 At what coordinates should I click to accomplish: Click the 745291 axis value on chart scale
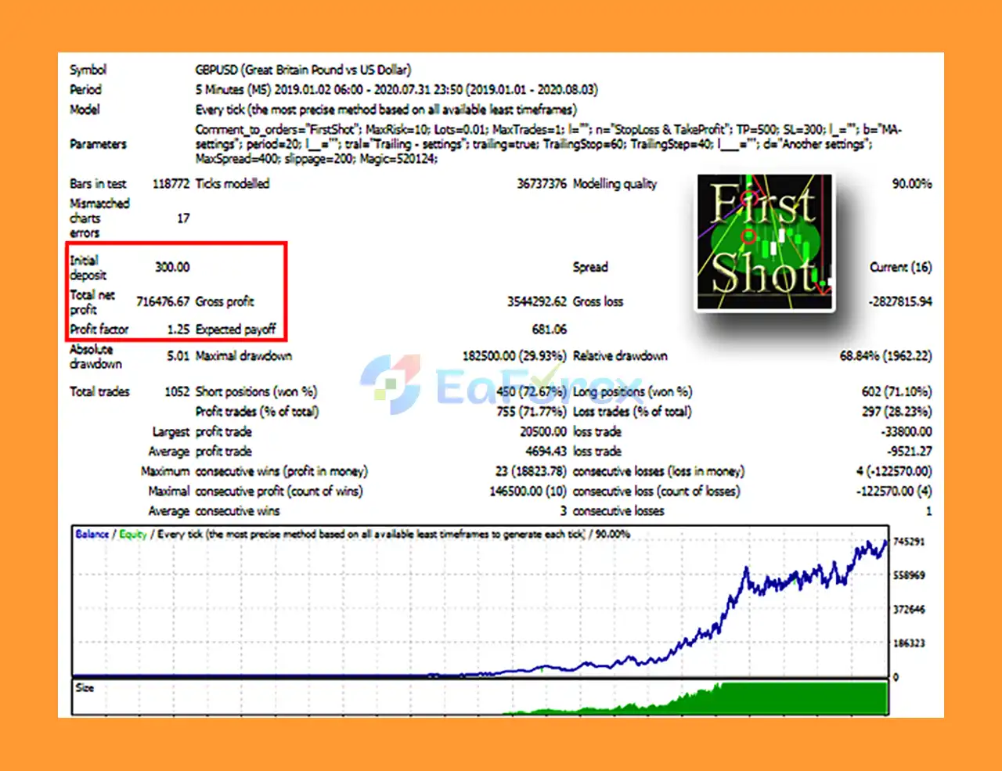coord(907,539)
